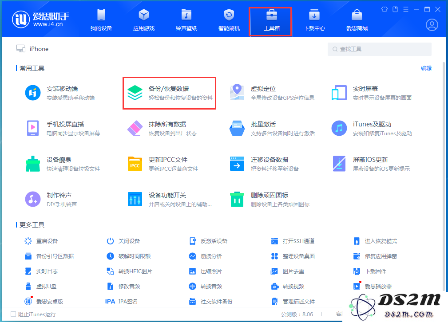This screenshot has height=322, width=448.
Task: Click the mini window mode icon
Action: (395, 9)
